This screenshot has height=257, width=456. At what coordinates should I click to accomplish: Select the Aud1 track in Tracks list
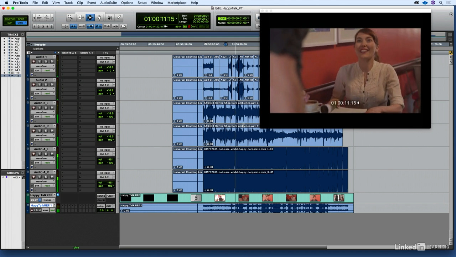tap(17, 39)
